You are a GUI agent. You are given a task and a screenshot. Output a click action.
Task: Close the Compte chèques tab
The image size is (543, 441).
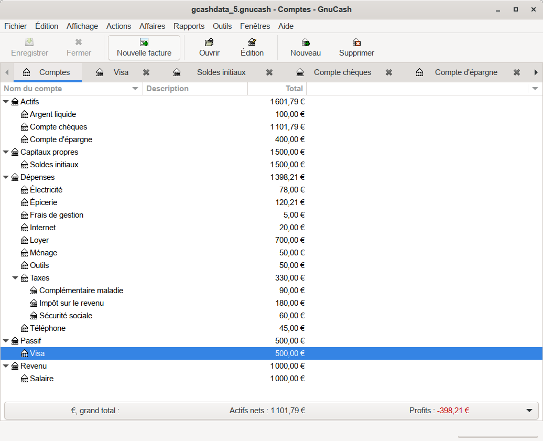point(389,72)
